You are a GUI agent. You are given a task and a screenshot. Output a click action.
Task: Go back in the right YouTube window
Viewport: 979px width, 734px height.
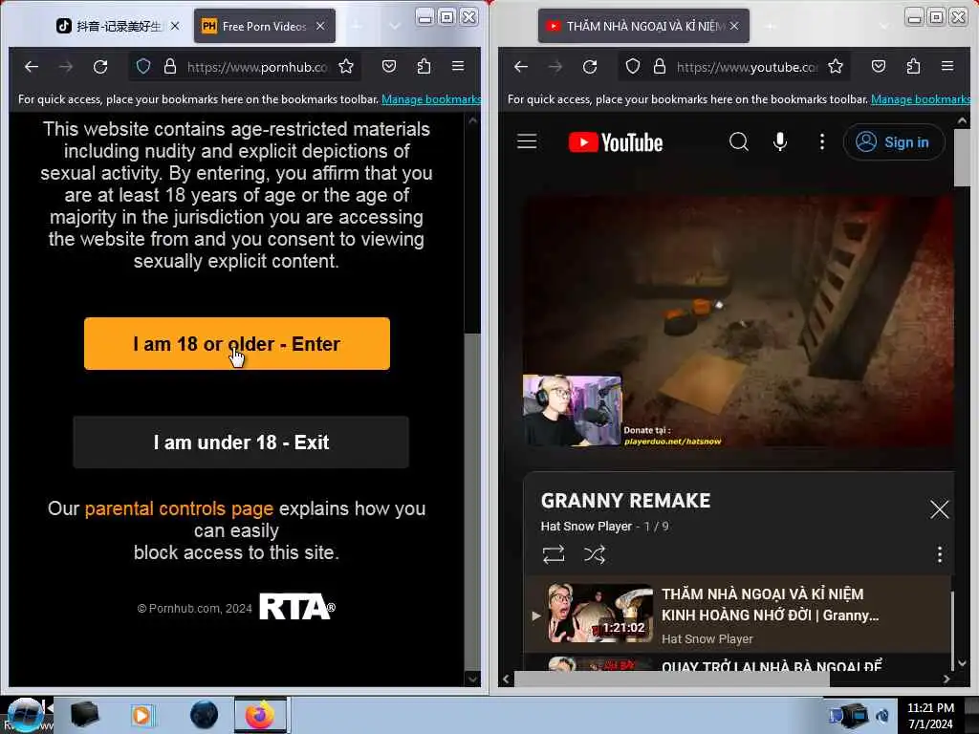click(521, 66)
